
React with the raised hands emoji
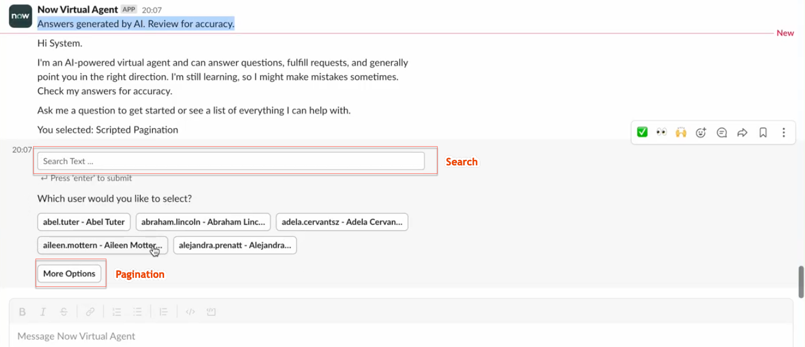[x=681, y=132]
